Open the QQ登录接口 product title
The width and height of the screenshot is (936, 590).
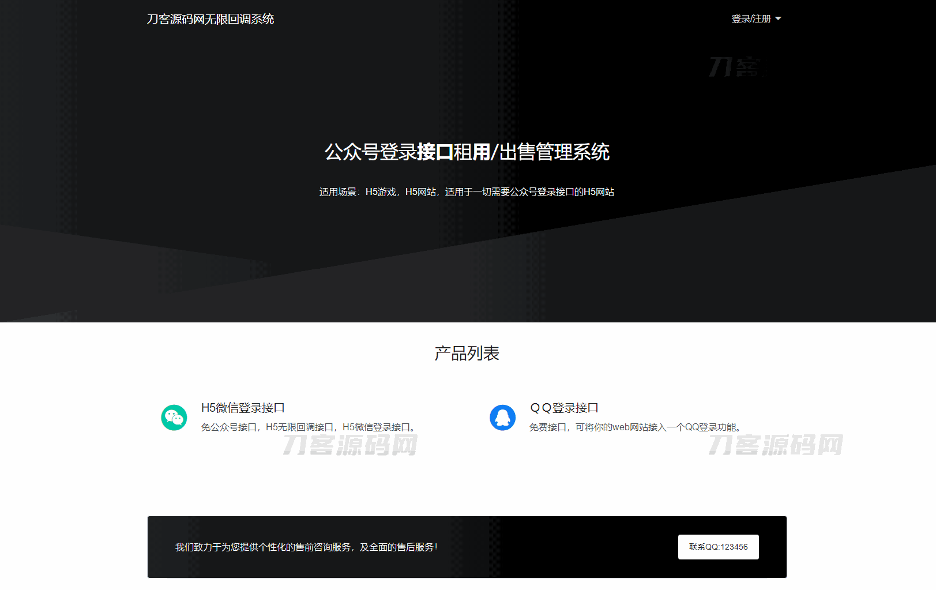click(x=564, y=408)
